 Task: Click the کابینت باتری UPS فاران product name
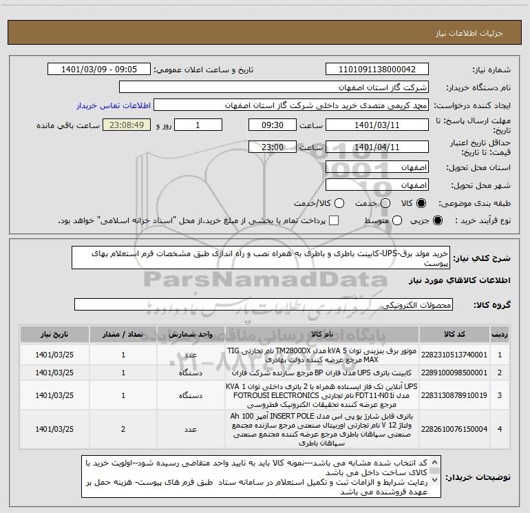click(x=322, y=373)
